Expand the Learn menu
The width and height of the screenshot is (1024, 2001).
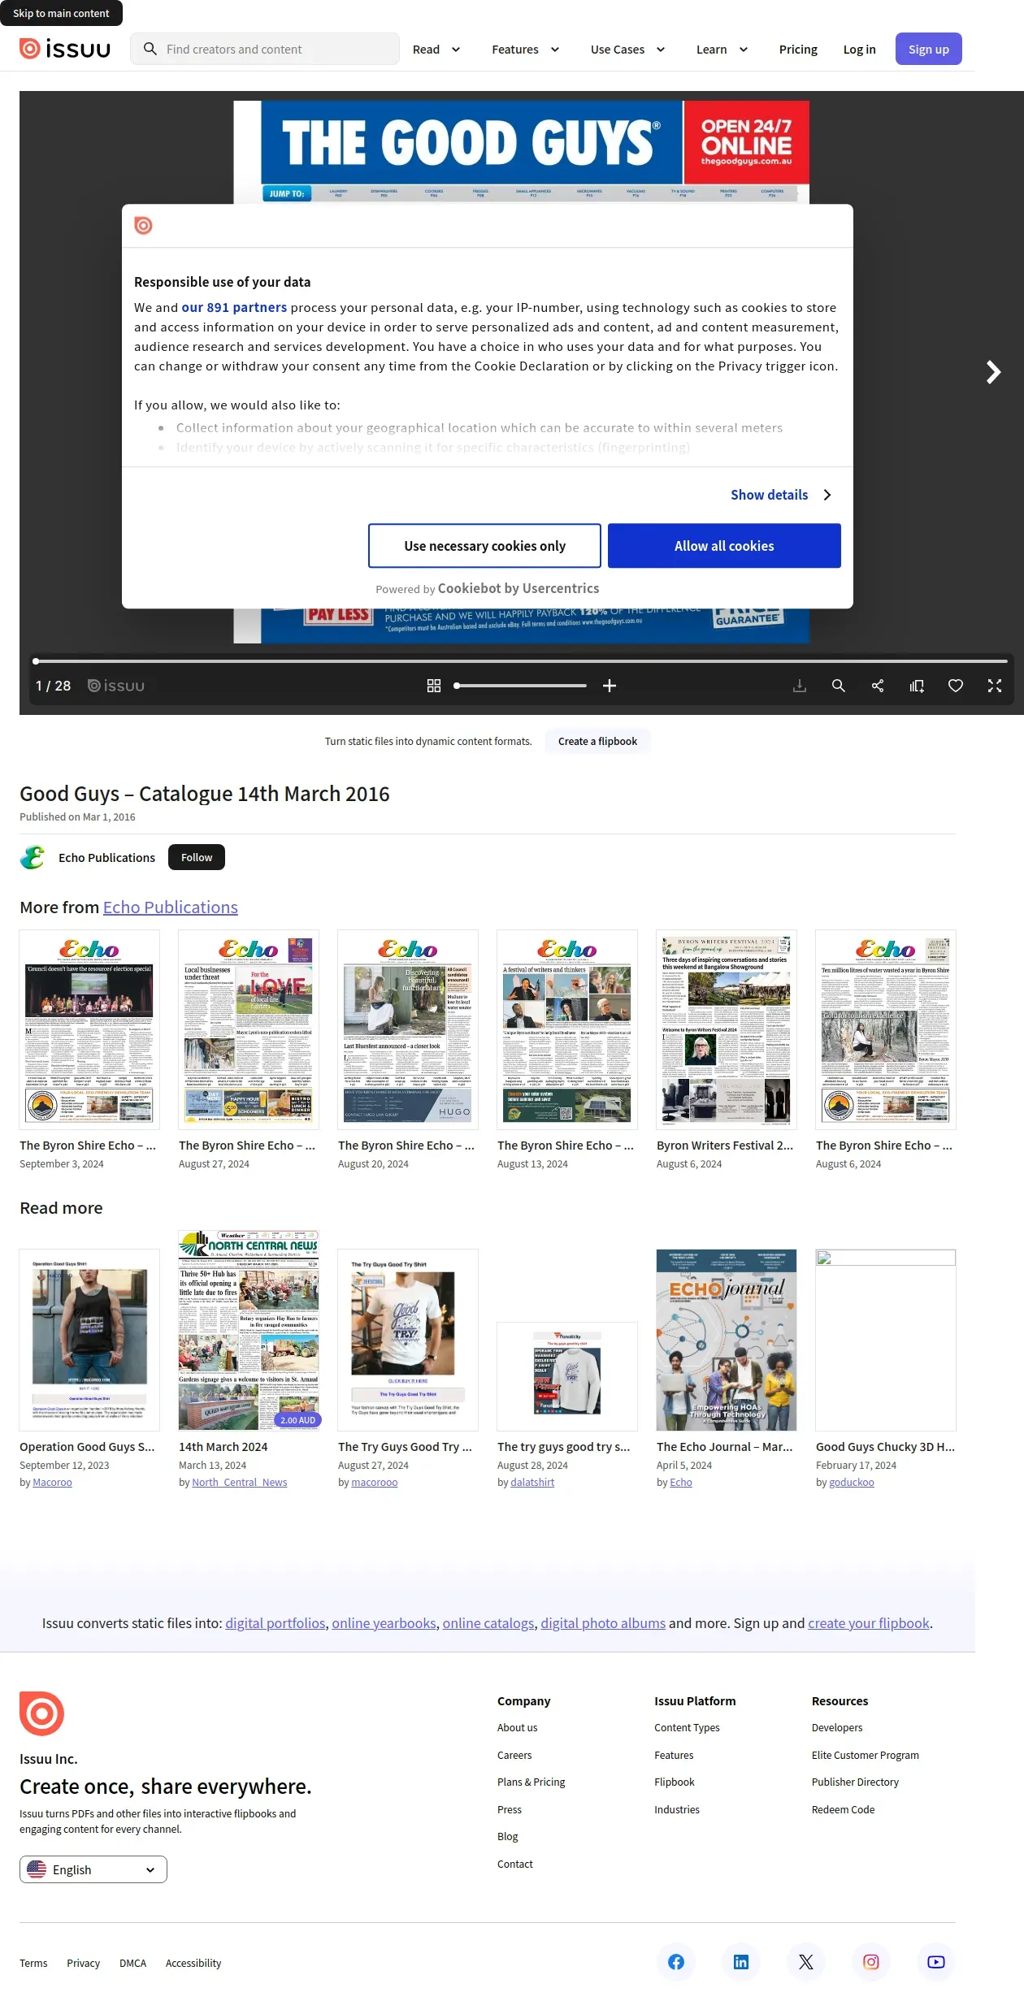[722, 50]
